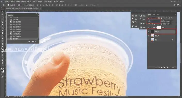Open the File menu in menu bar

(7, 2)
